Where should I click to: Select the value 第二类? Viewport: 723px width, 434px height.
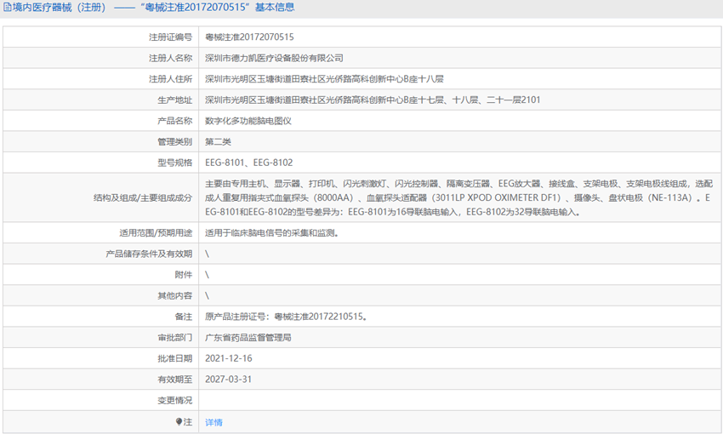point(218,141)
